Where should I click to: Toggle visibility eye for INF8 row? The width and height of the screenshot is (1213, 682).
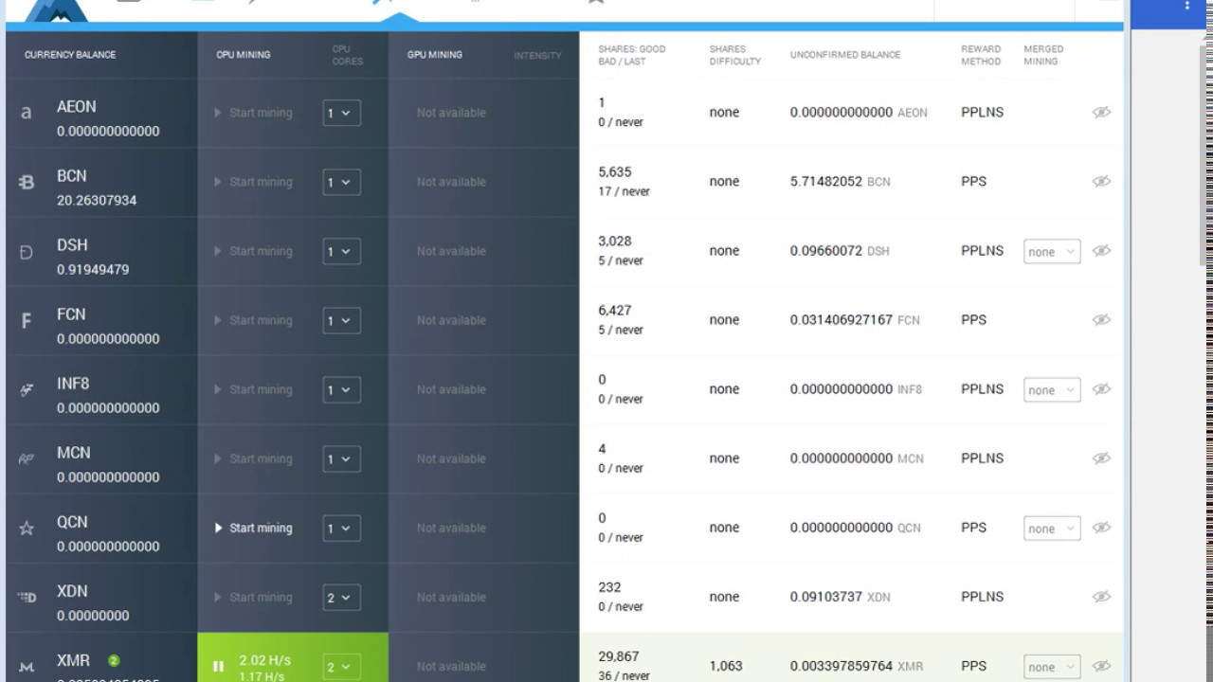[1101, 388]
